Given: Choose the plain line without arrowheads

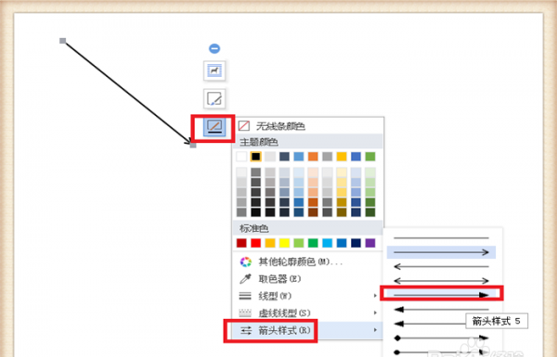Looking at the screenshot, I should tap(441, 237).
